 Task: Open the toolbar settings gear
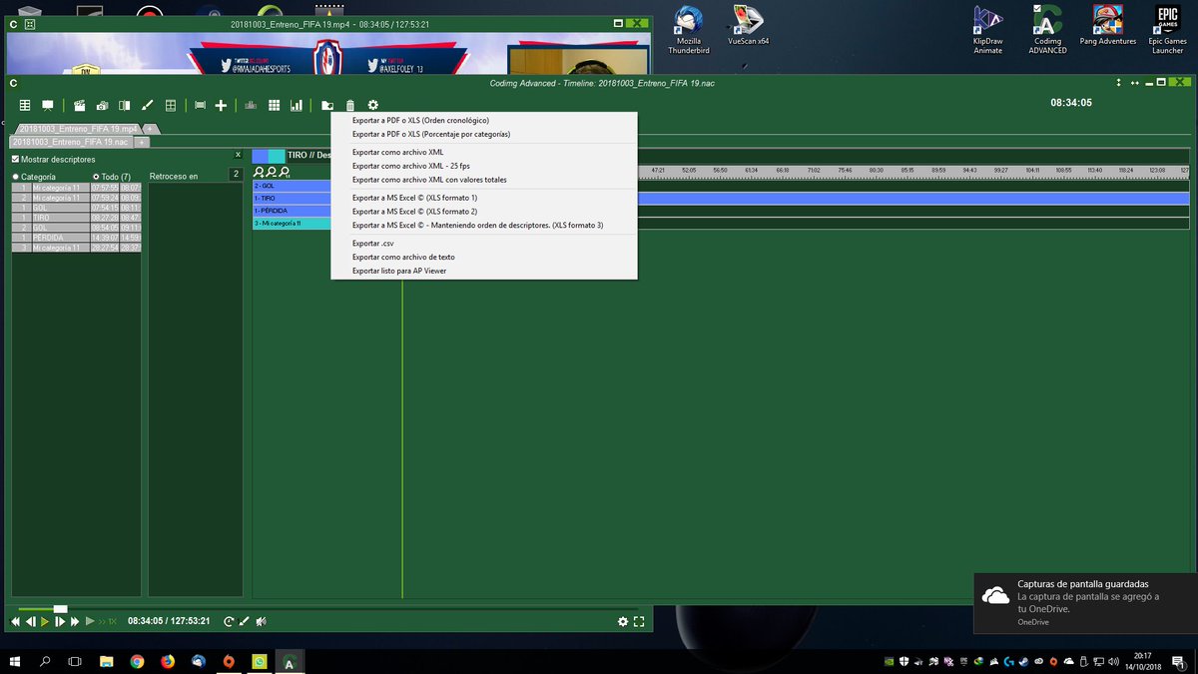click(373, 105)
